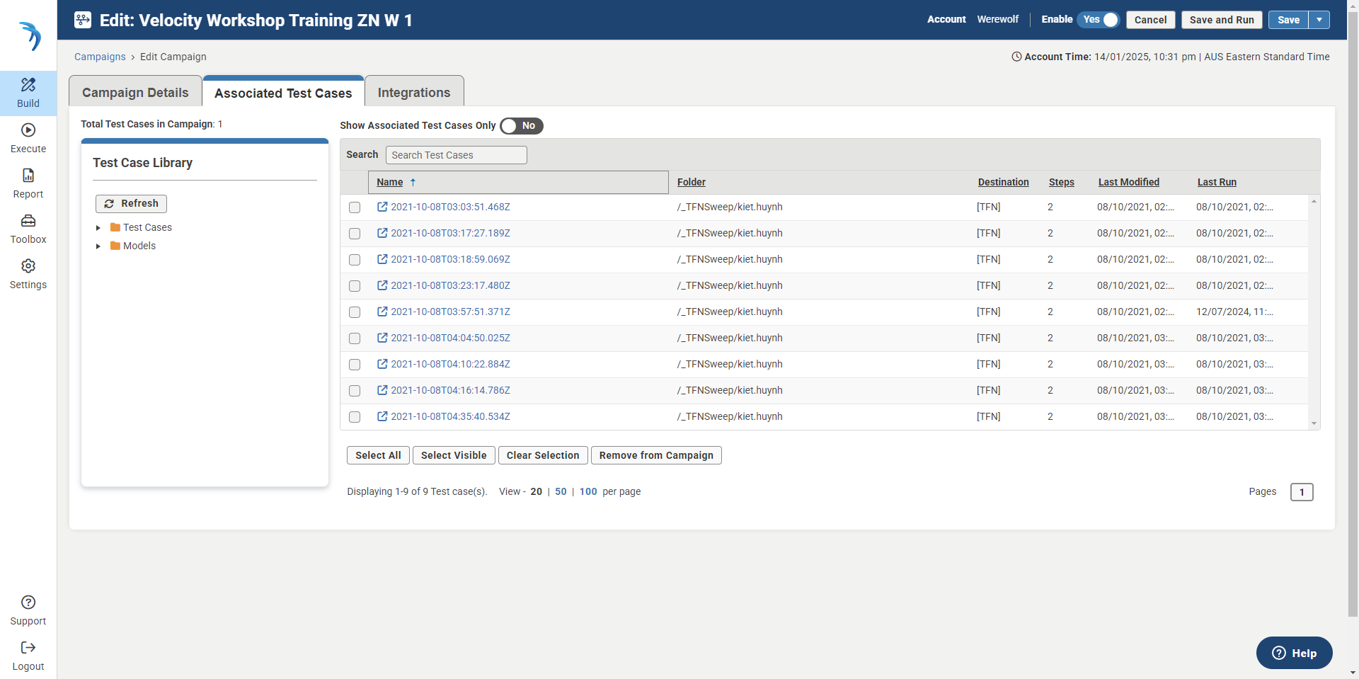
Task: Click the Cancel button
Action: coord(1151,20)
